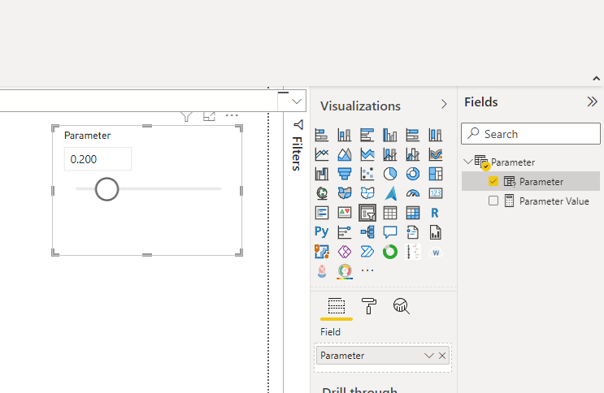Image resolution: width=604 pixels, height=393 pixels.
Task: Insert the green ring custom visual
Action: pos(390,252)
